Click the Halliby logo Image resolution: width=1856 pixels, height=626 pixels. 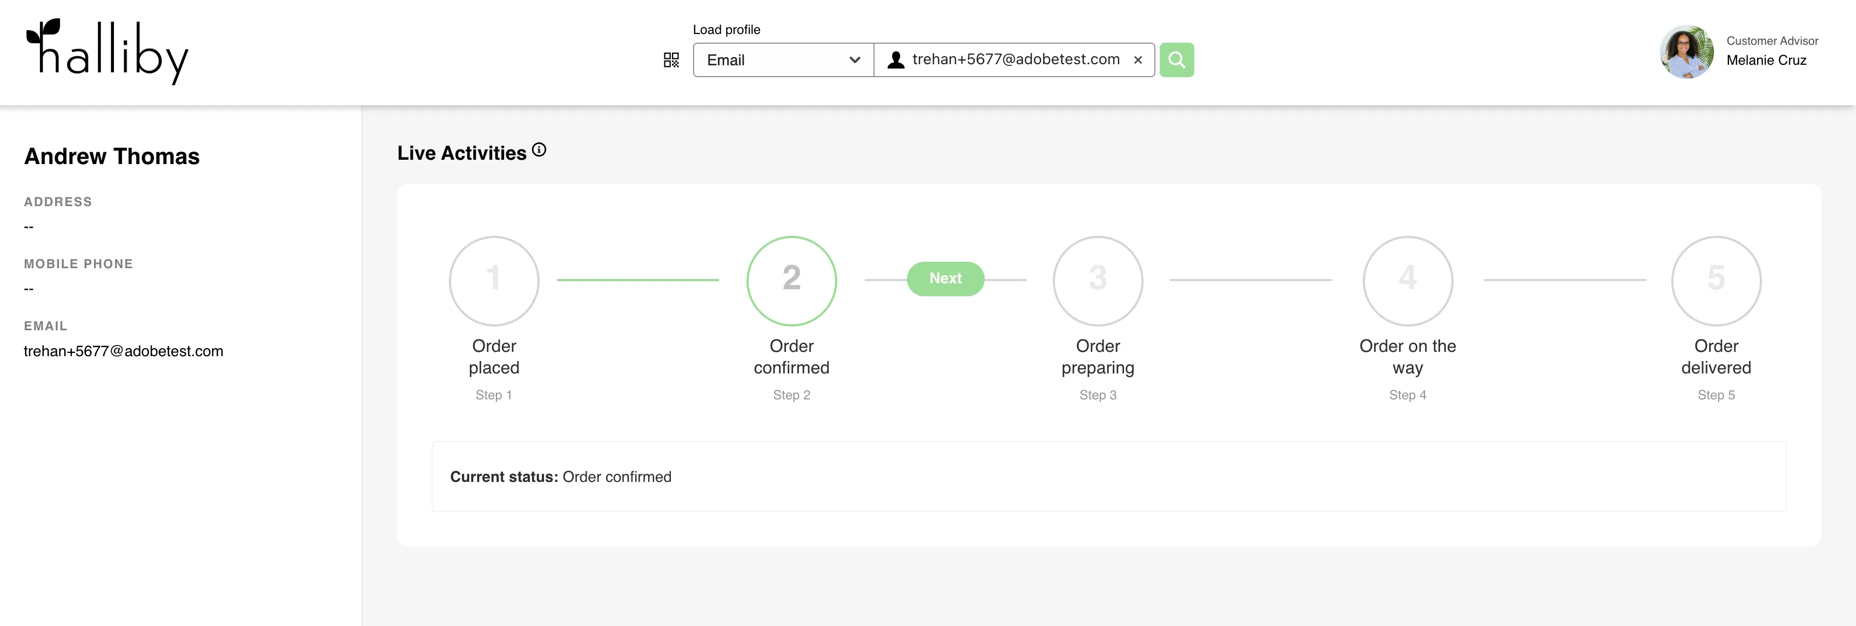pyautogui.click(x=107, y=51)
